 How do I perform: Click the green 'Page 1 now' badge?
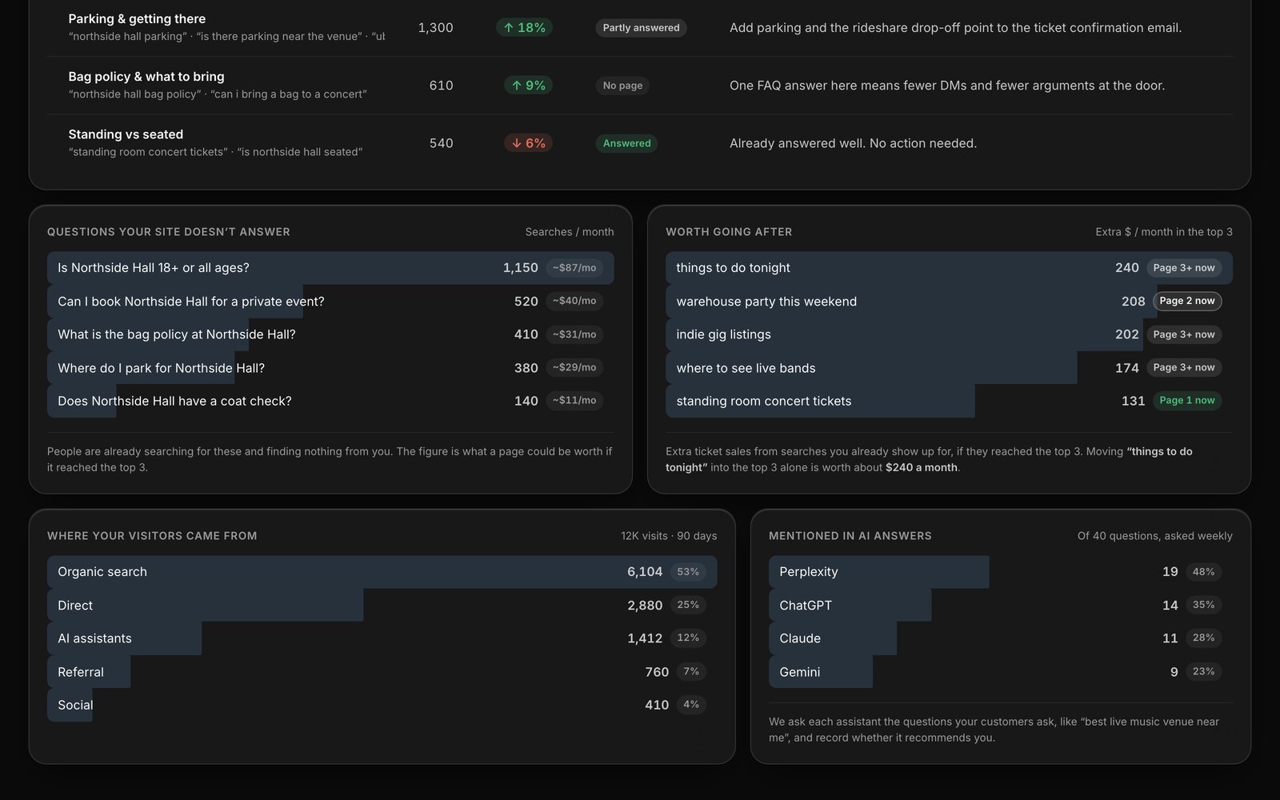pyautogui.click(x=1187, y=400)
